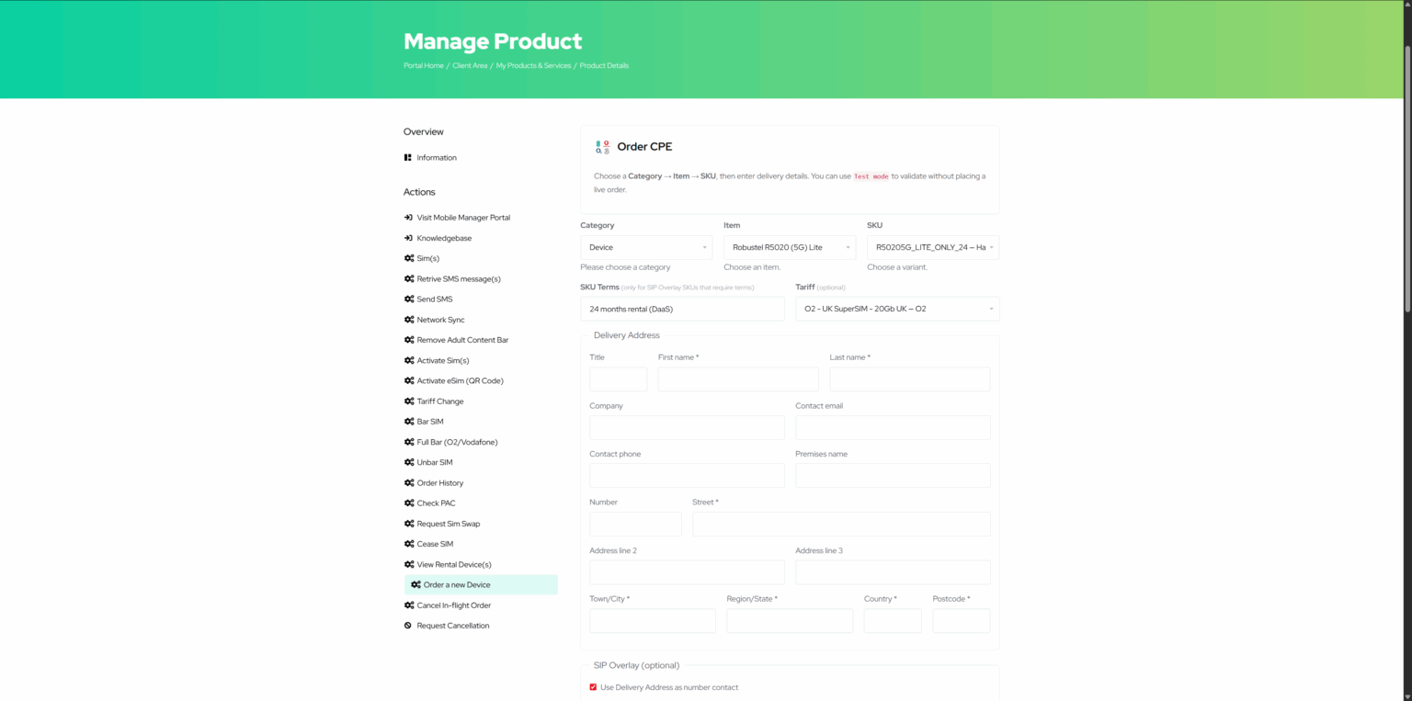
Task: Click the prohibition icon next to Request Cancellation
Action: coord(408,625)
